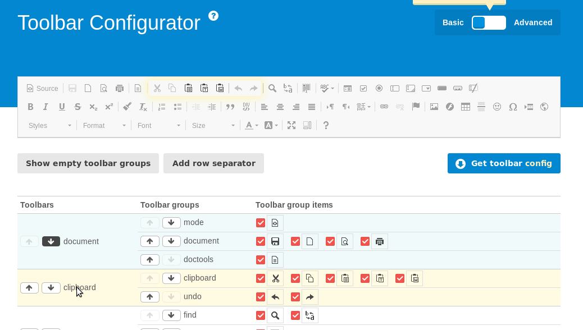Click the Insert Table icon in toolbar
This screenshot has width=583, height=330.
coord(466,107)
